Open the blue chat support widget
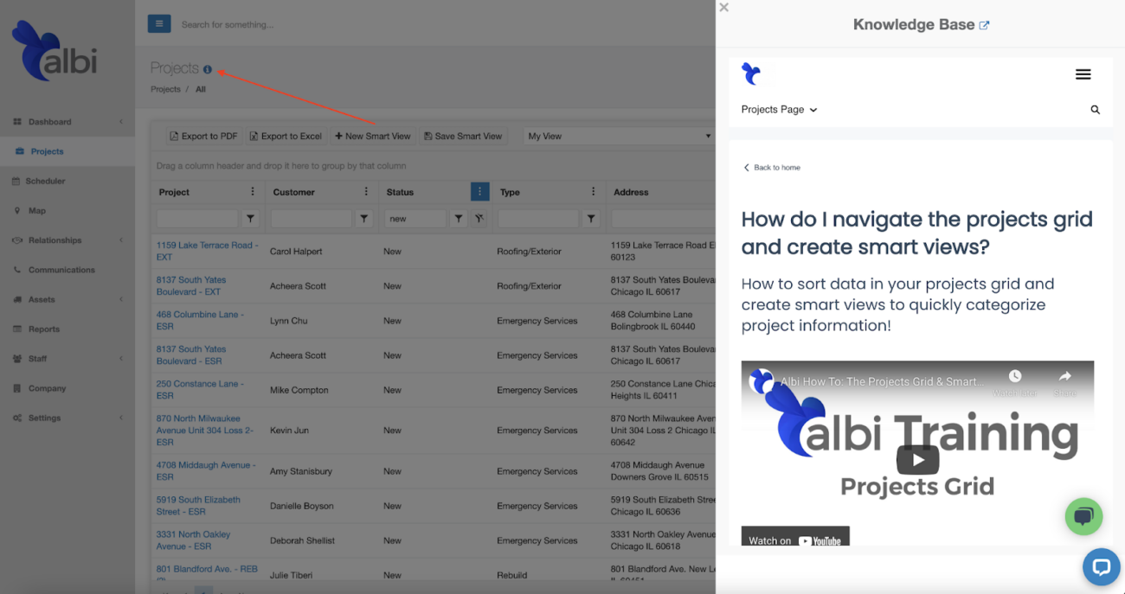The width and height of the screenshot is (1125, 594). click(1102, 567)
